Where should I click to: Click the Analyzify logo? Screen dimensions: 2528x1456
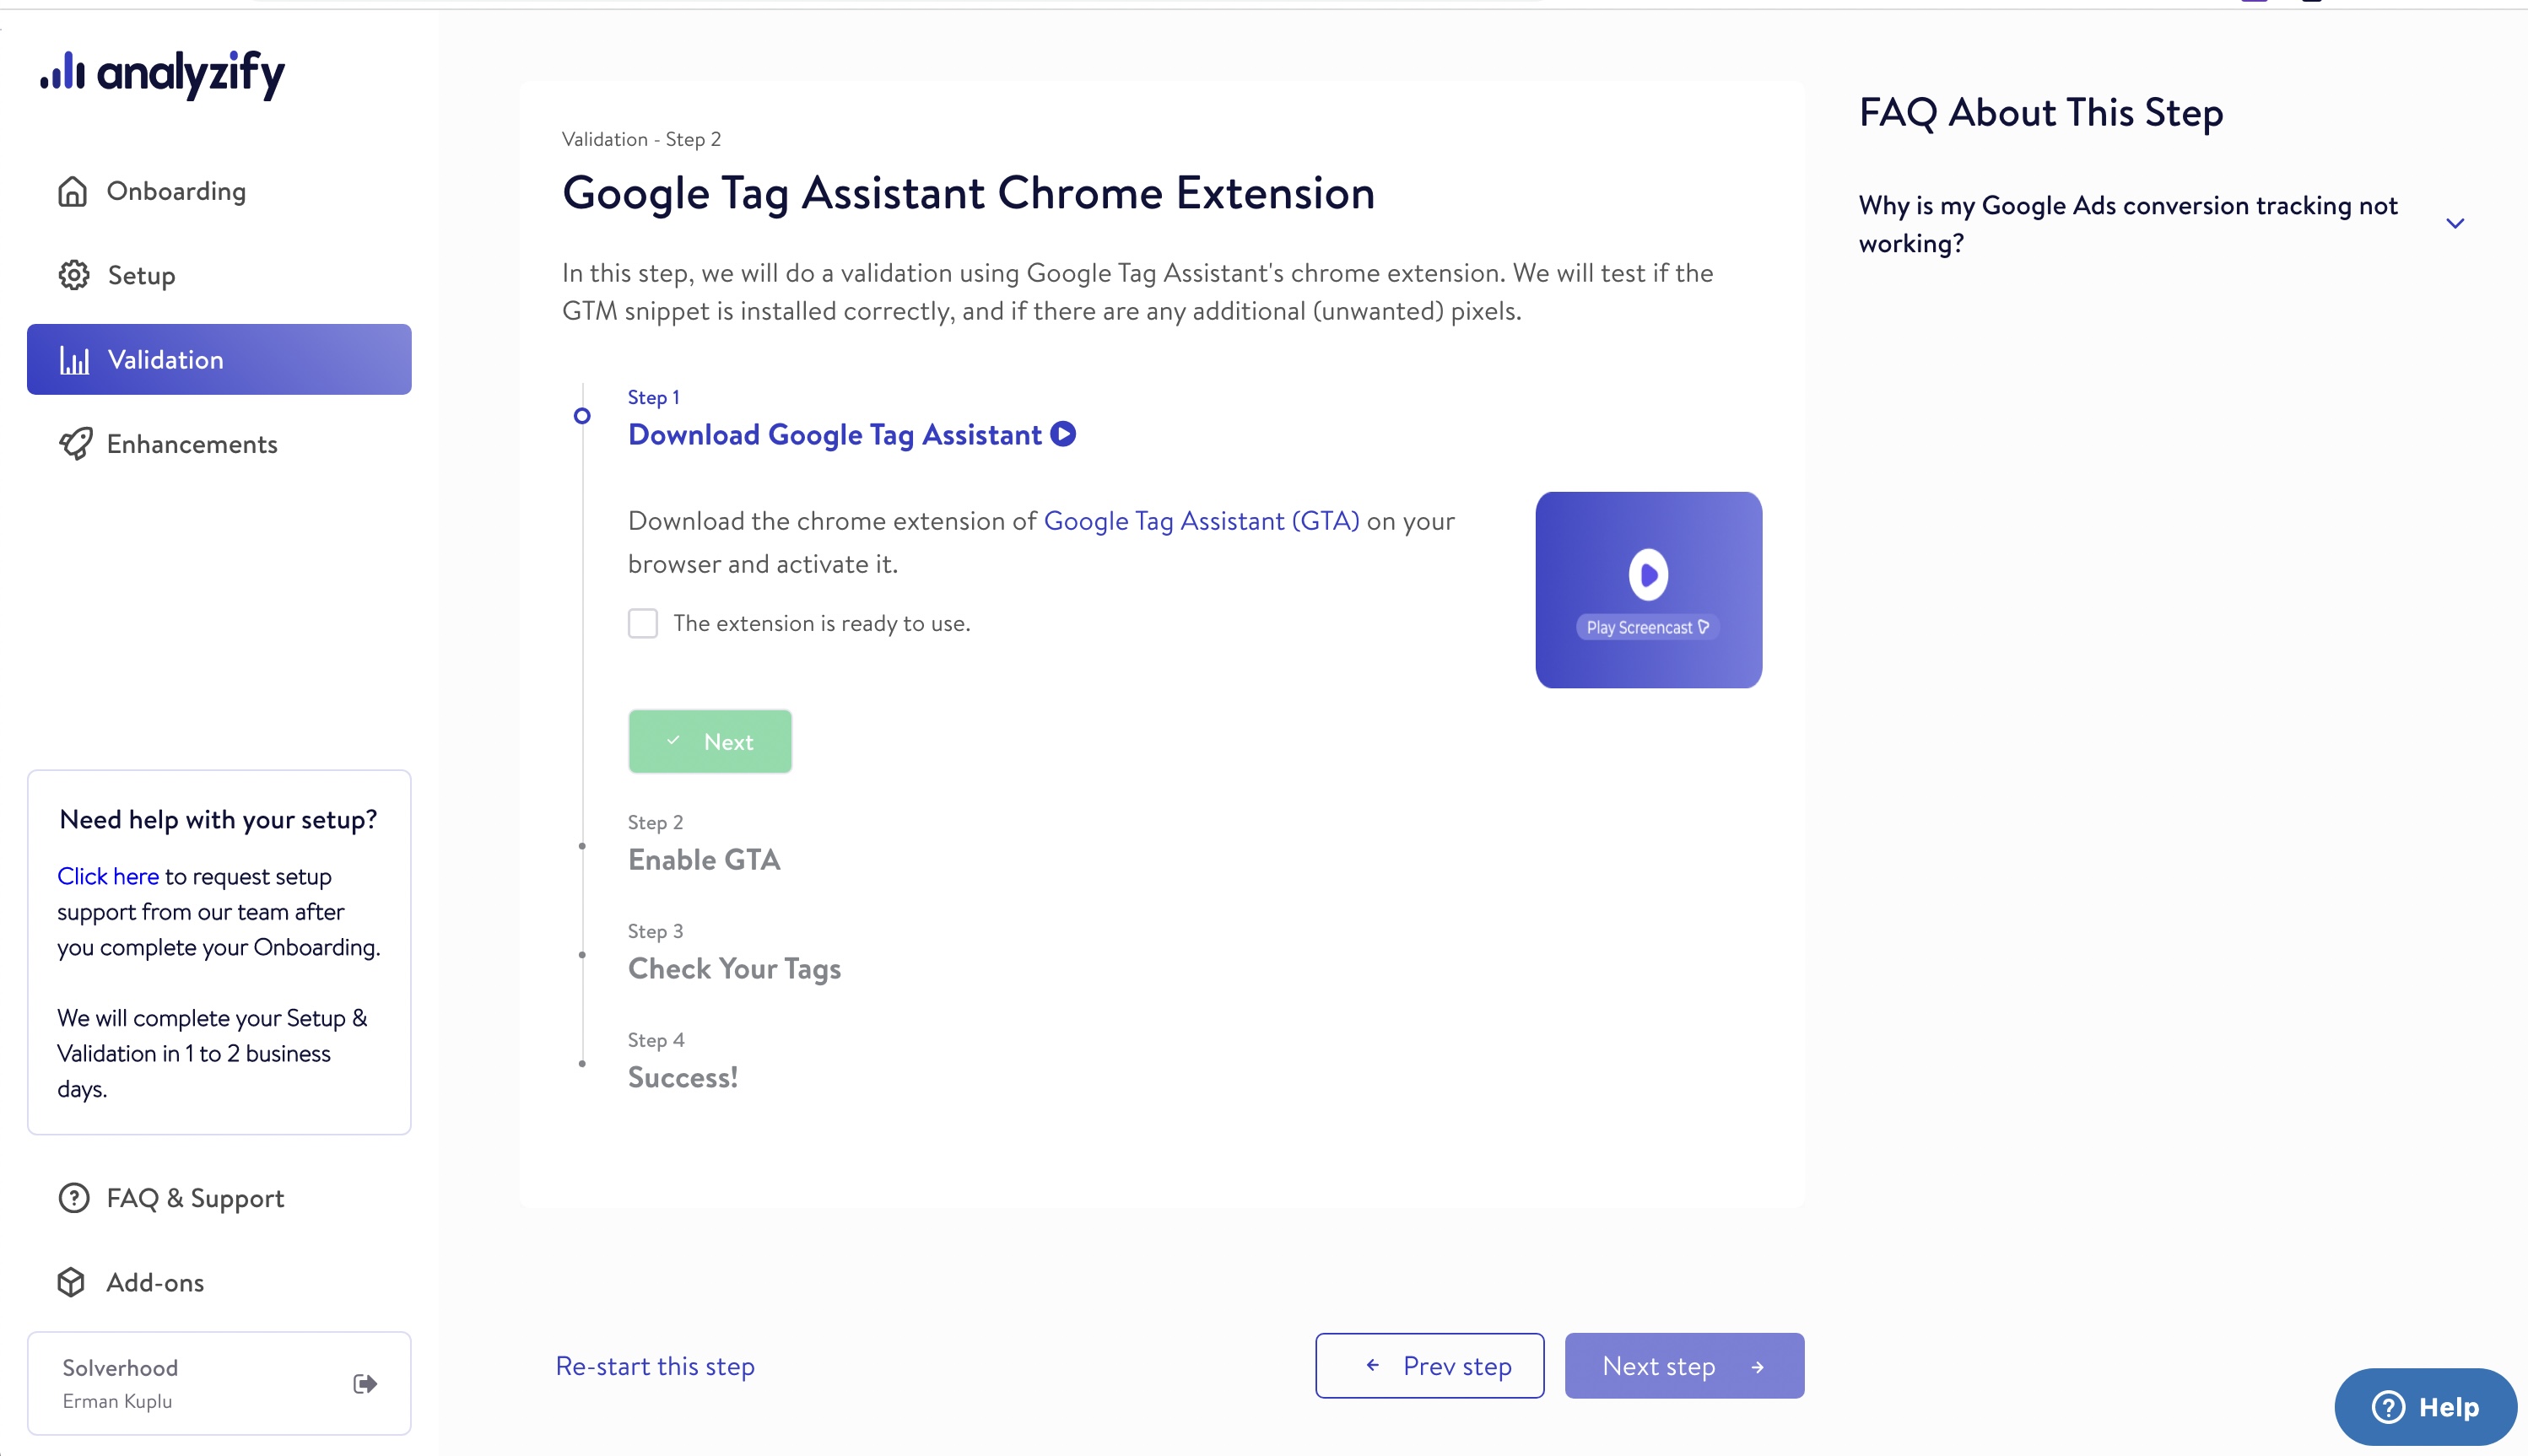[161, 74]
